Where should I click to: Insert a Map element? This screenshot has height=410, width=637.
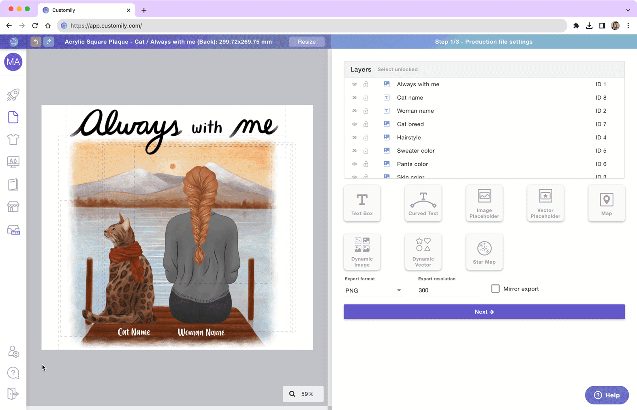pos(606,203)
